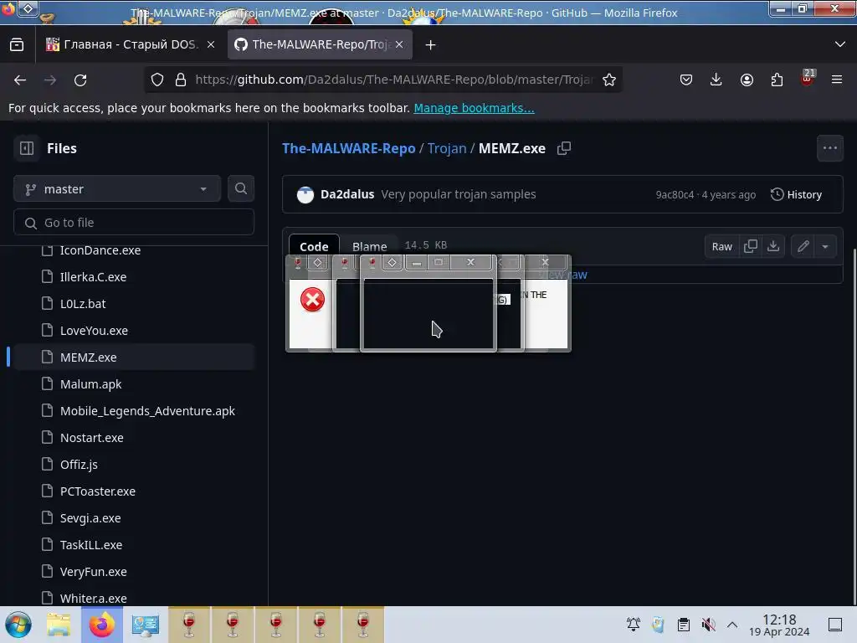Viewport: 857px width, 643px height.
Task: Click the padlock site information icon
Action: pyautogui.click(x=181, y=80)
